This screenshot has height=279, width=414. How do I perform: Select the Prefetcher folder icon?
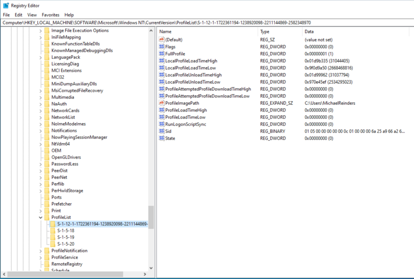(x=47, y=204)
